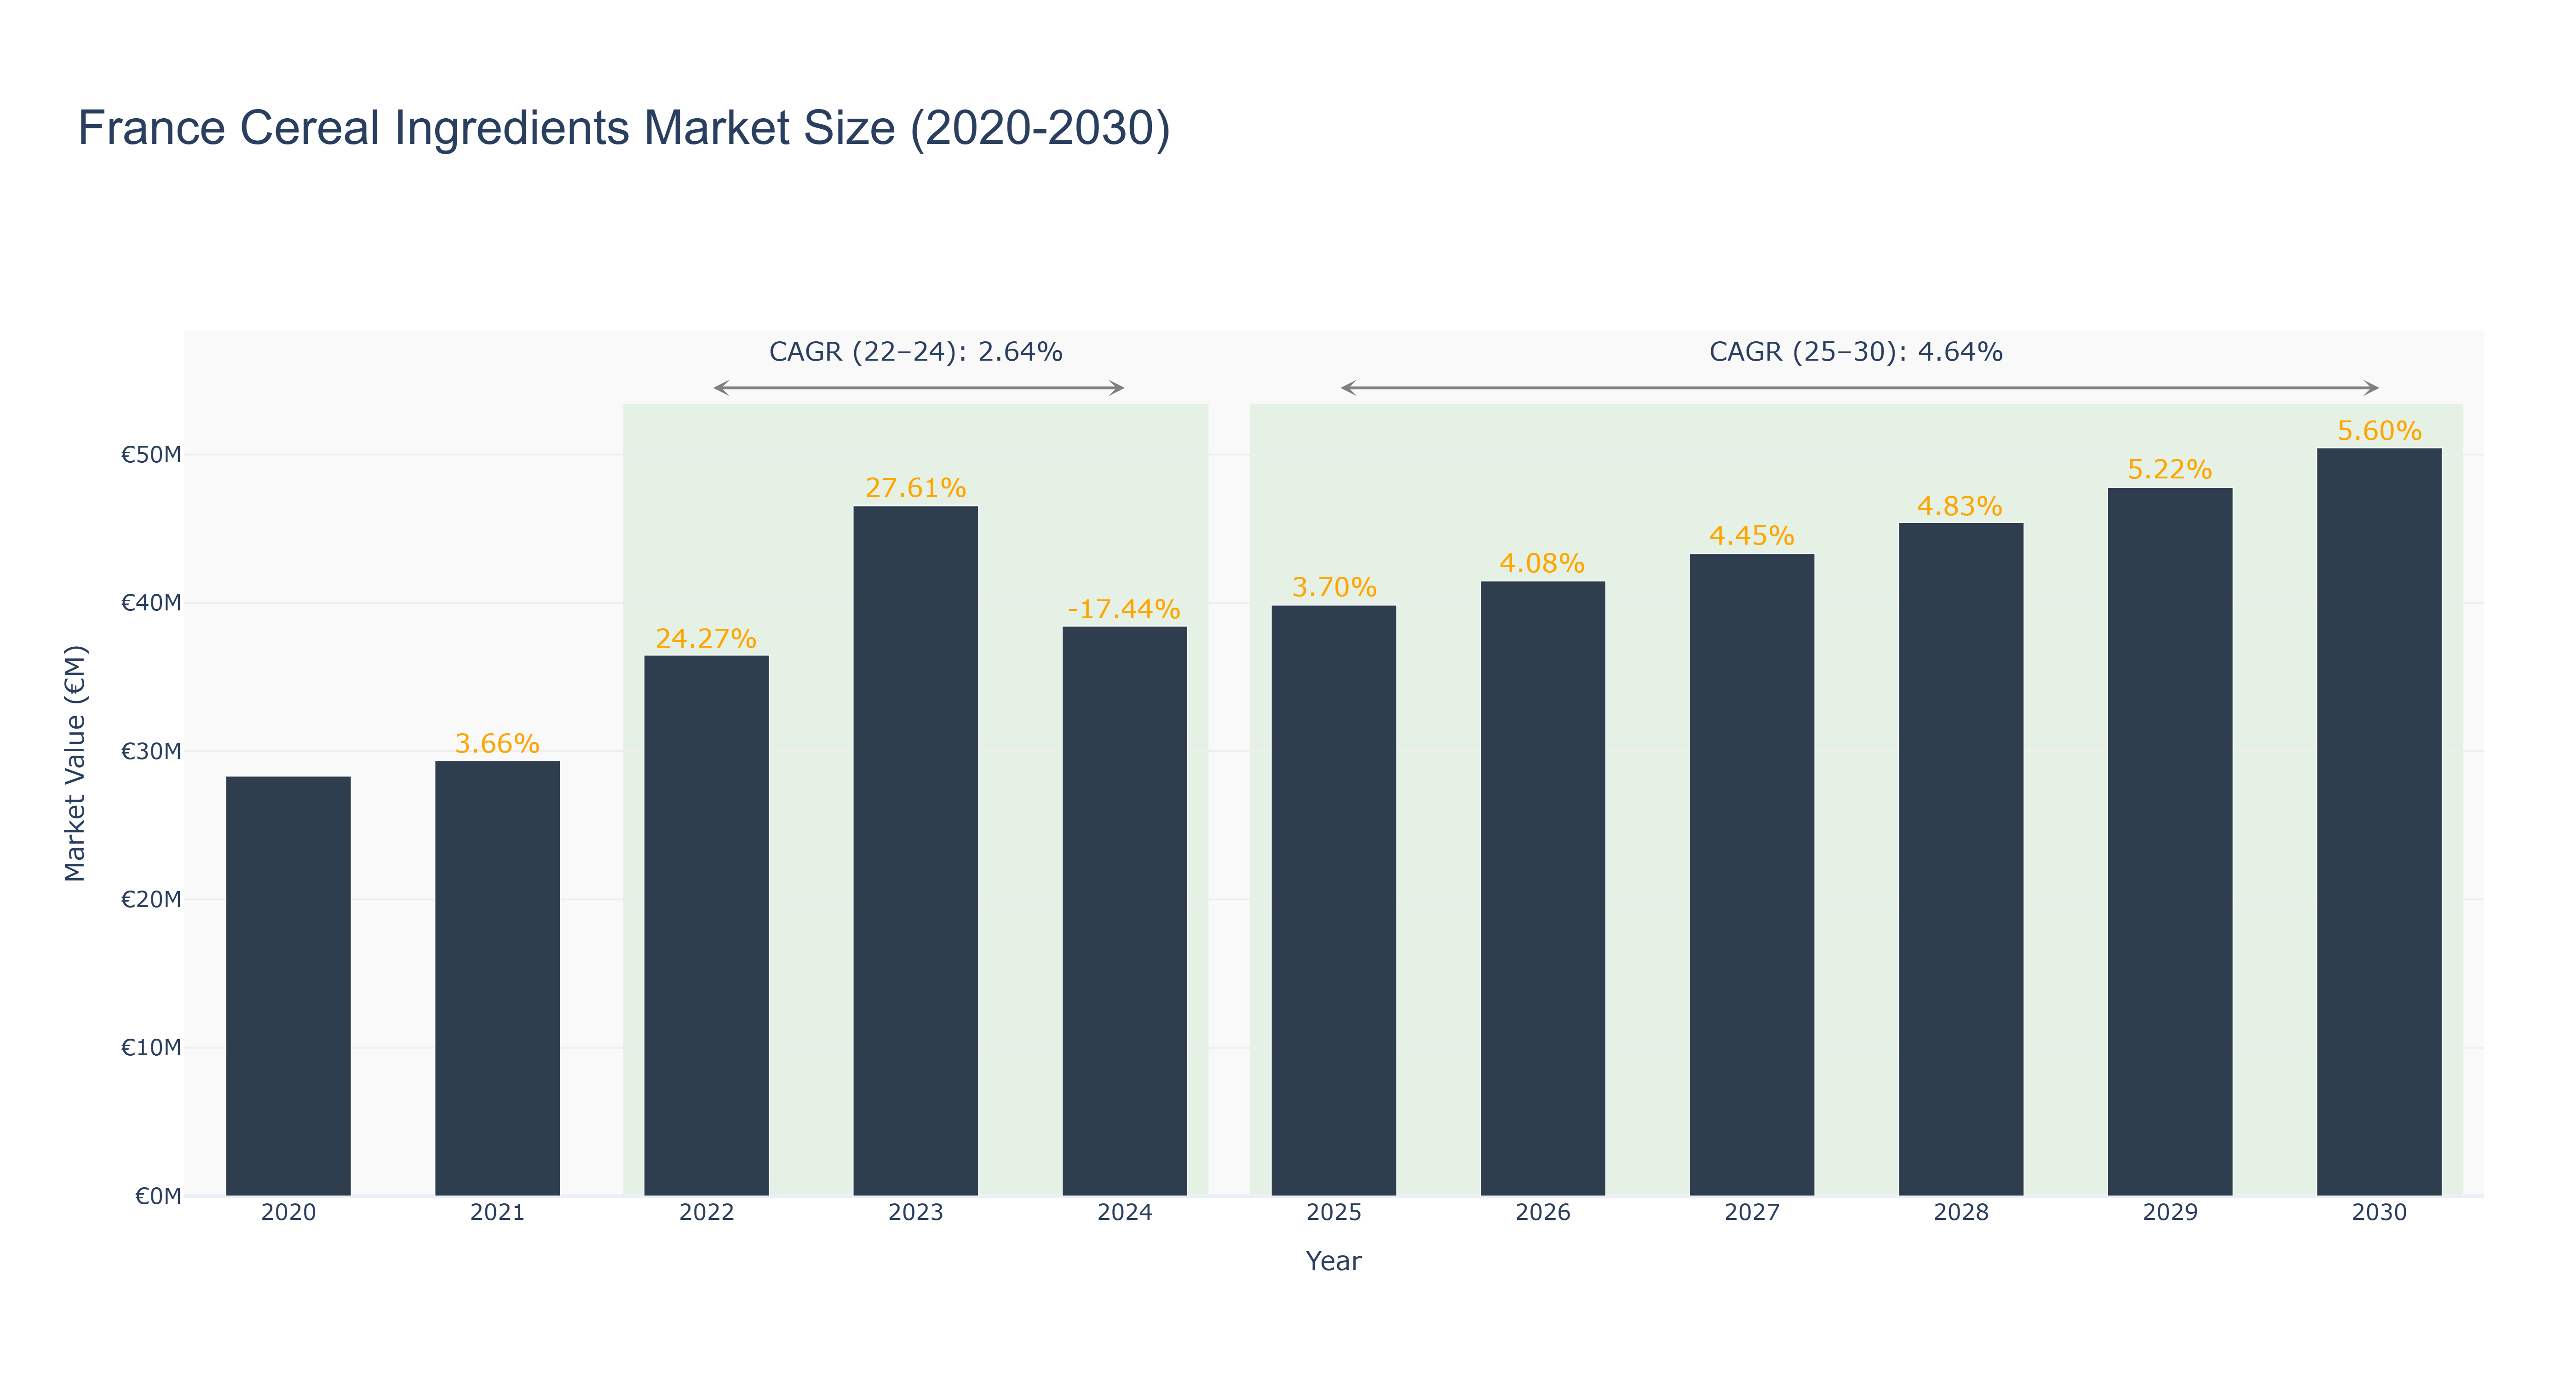Click the €30M y-axis tick label
2576x1380 pixels.
(x=151, y=752)
